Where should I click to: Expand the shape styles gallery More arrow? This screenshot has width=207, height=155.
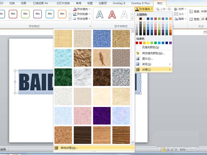point(70,19)
